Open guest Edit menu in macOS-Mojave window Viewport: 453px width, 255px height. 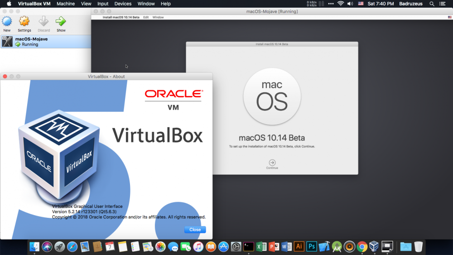146,17
